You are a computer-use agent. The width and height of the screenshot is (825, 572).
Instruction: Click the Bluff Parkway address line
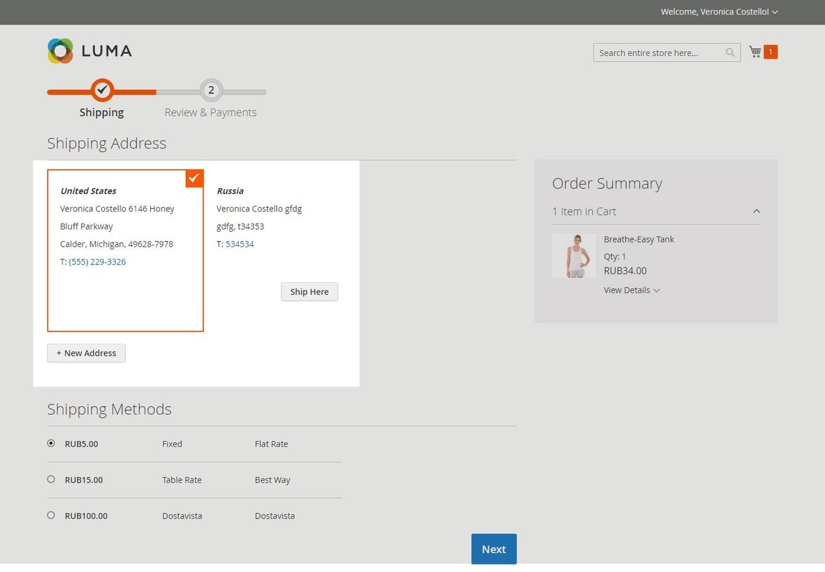coord(87,226)
